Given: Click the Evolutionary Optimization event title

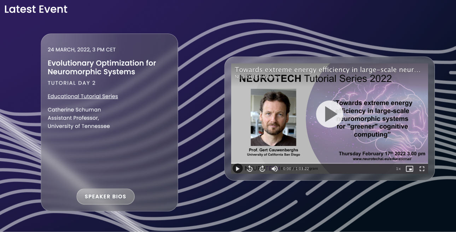Looking at the screenshot, I should (x=102, y=67).
